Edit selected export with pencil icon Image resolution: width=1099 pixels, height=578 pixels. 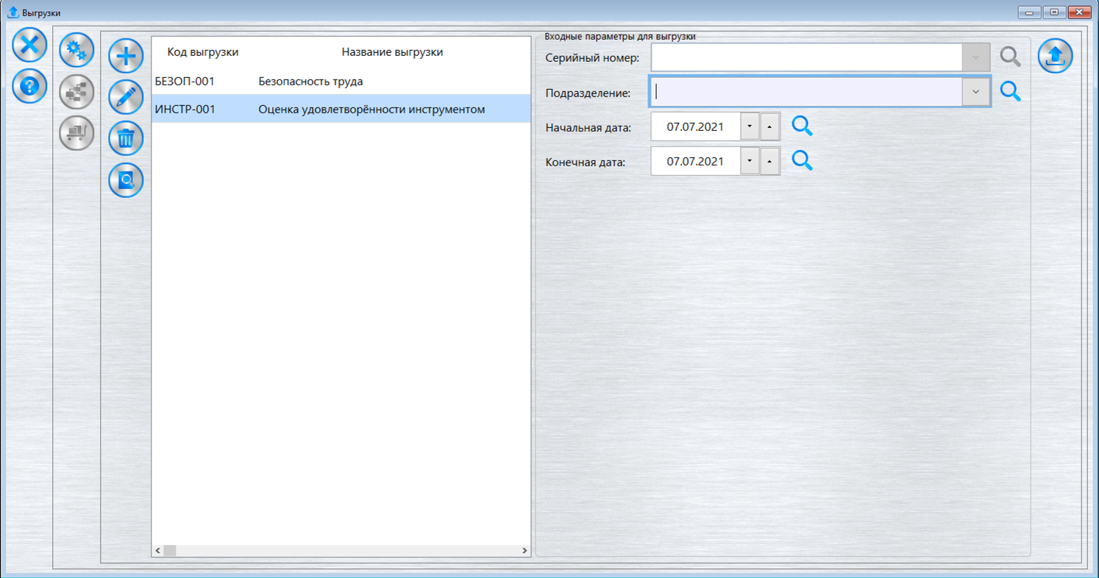[126, 96]
